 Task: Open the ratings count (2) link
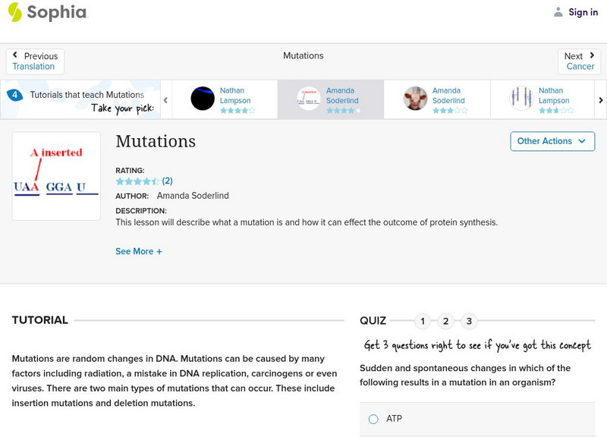pos(166,181)
